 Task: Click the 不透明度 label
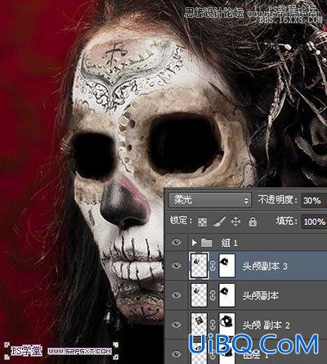[277, 200]
